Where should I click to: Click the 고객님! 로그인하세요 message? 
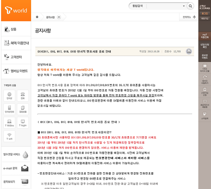[205, 7]
